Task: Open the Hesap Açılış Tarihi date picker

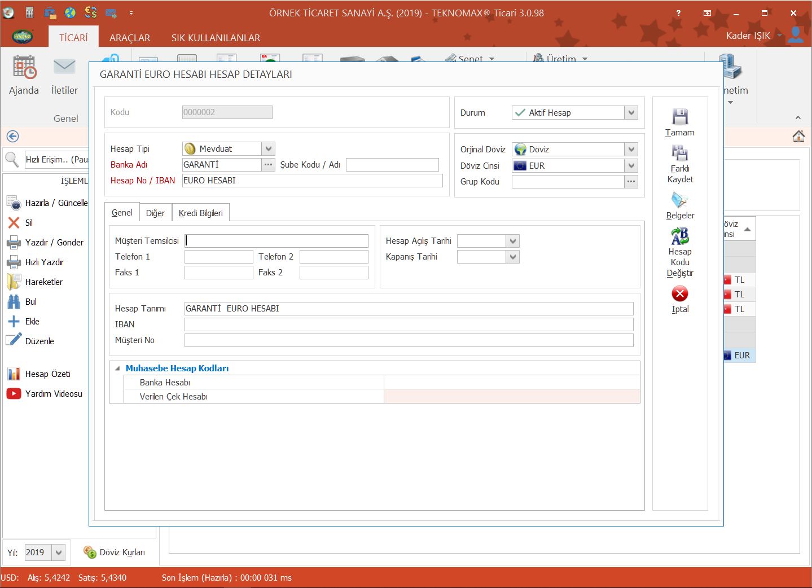Action: coord(513,241)
